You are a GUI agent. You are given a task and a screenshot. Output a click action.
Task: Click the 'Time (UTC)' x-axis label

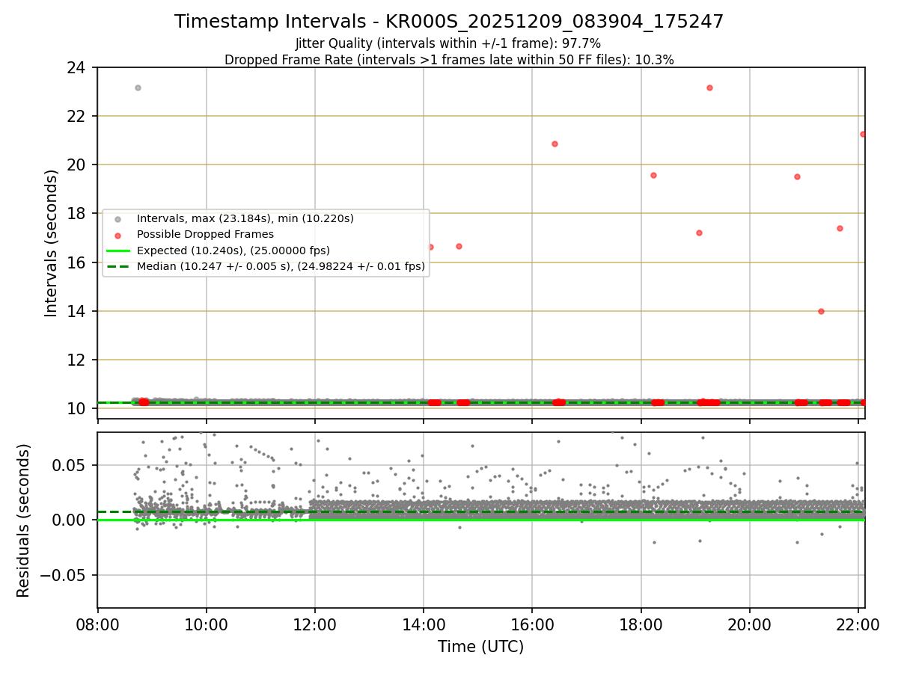[480, 647]
